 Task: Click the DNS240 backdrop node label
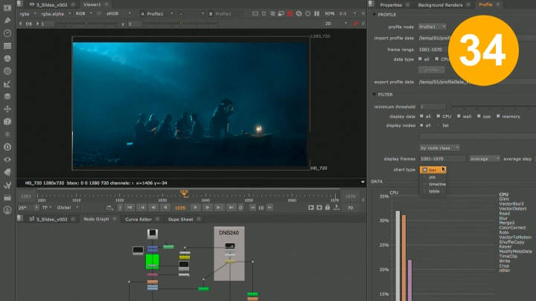[229, 233]
